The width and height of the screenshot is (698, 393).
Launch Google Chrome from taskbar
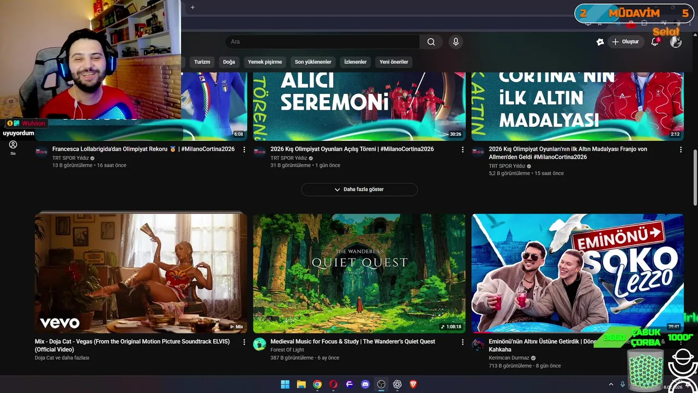317,384
